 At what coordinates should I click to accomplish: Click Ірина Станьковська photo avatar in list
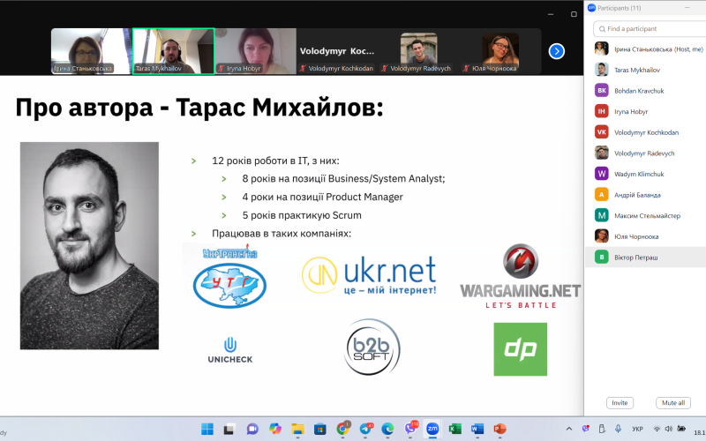point(602,49)
